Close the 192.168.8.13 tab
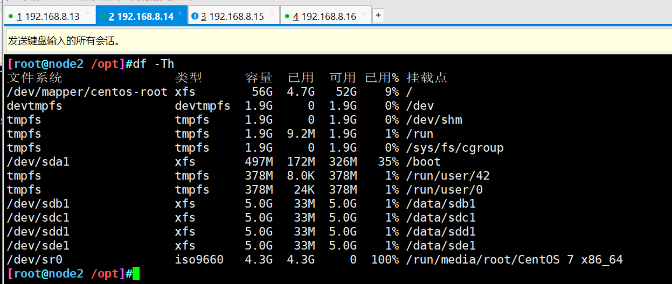 coord(88,13)
